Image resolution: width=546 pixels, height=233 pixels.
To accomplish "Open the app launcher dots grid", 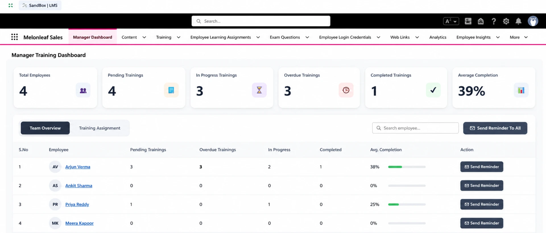I will (15, 37).
